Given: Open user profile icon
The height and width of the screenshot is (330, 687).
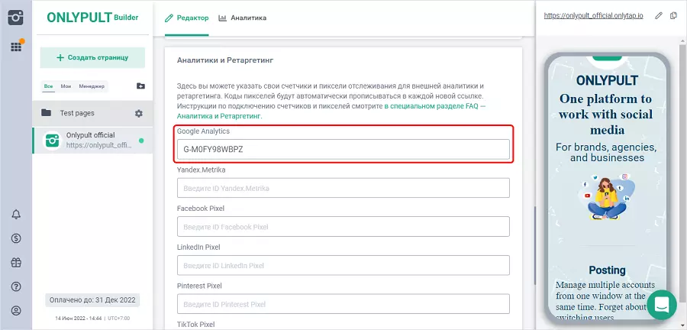Looking at the screenshot, I should [x=16, y=311].
